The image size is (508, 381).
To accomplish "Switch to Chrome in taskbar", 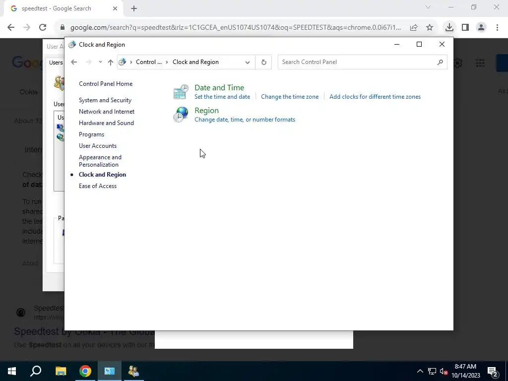I will tap(85, 371).
